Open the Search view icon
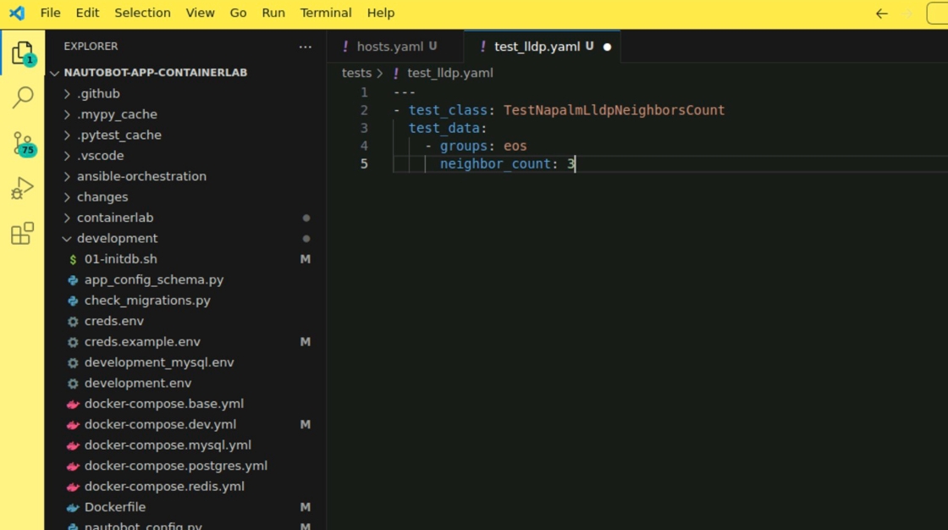Image resolution: width=948 pixels, height=530 pixels. pos(22,97)
